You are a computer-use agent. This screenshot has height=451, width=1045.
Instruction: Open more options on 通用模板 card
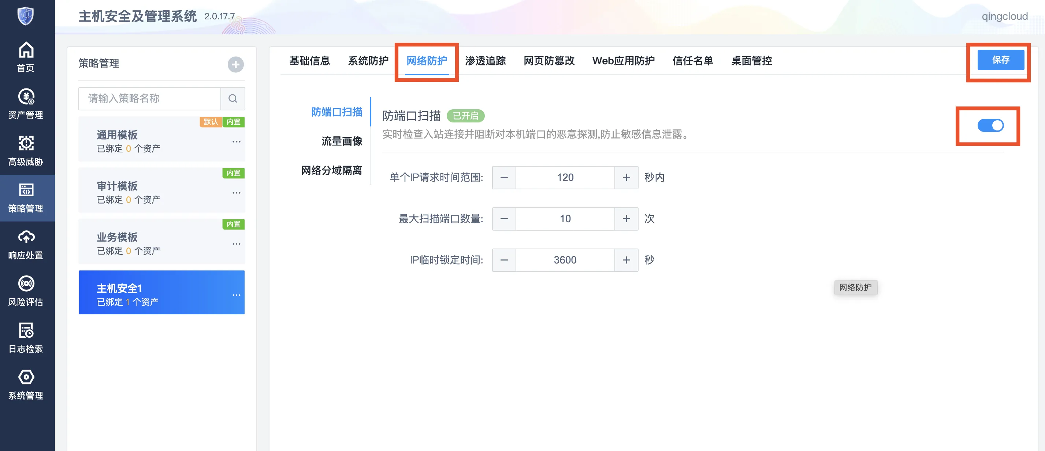click(x=237, y=141)
